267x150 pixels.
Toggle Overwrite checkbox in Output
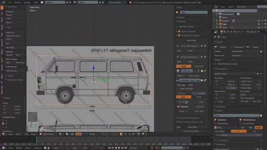point(215,120)
